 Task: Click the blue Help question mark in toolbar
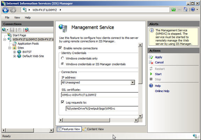pyautogui.click(x=193, y=9)
